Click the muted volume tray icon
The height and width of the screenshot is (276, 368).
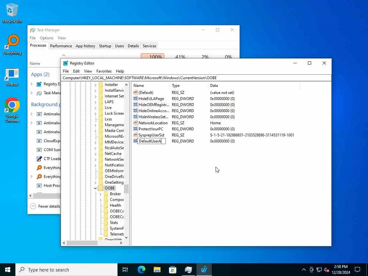[326, 270]
